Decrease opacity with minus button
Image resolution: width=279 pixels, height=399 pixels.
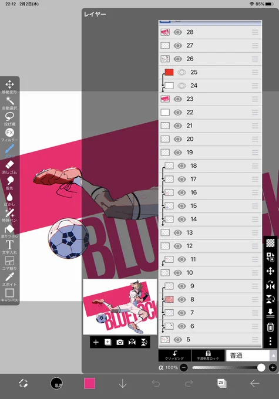(184, 367)
